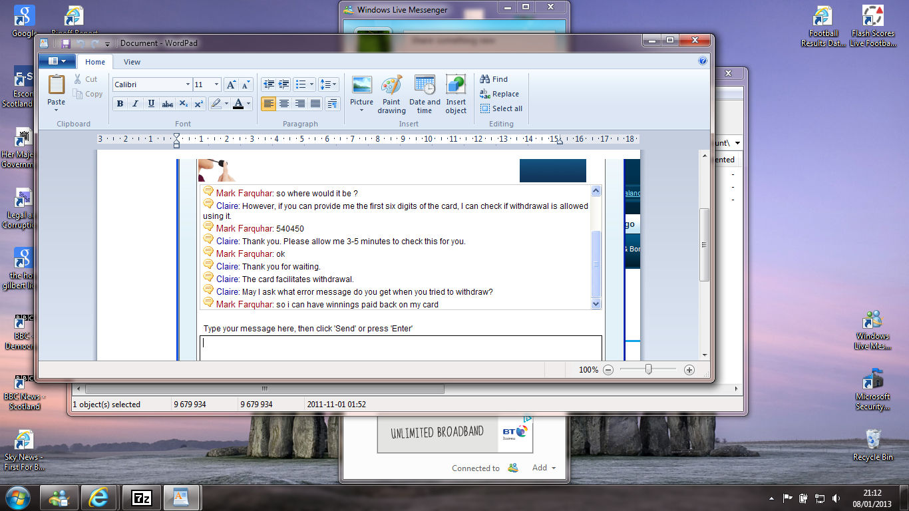Switch to the View ribbon tab
This screenshot has height=511, width=909.
click(132, 62)
